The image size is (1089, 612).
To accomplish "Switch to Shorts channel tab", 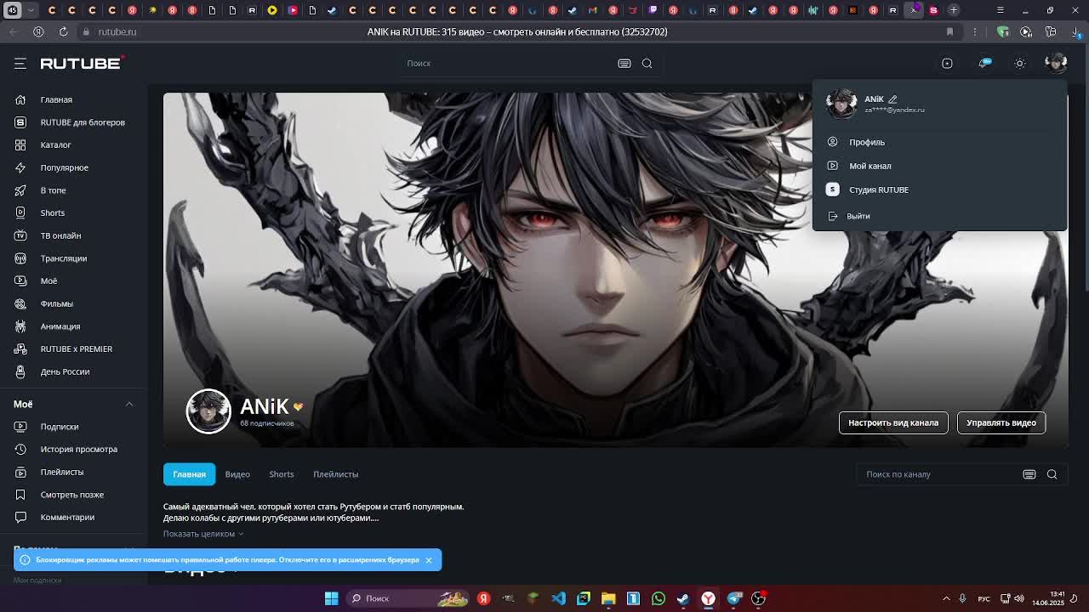I will click(282, 474).
